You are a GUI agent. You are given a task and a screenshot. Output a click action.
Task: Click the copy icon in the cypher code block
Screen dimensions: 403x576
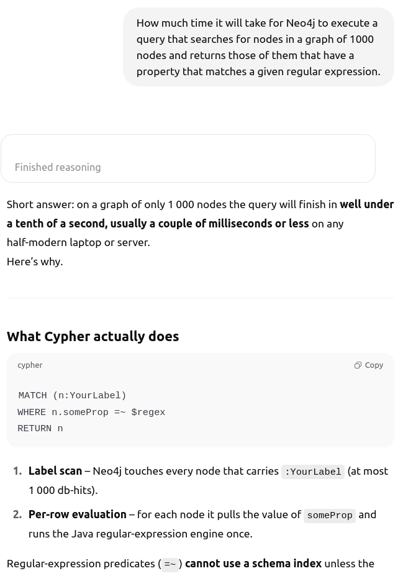(x=358, y=365)
